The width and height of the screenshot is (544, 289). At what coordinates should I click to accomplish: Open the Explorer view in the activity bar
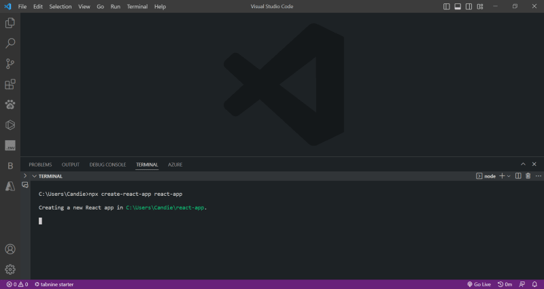10,23
